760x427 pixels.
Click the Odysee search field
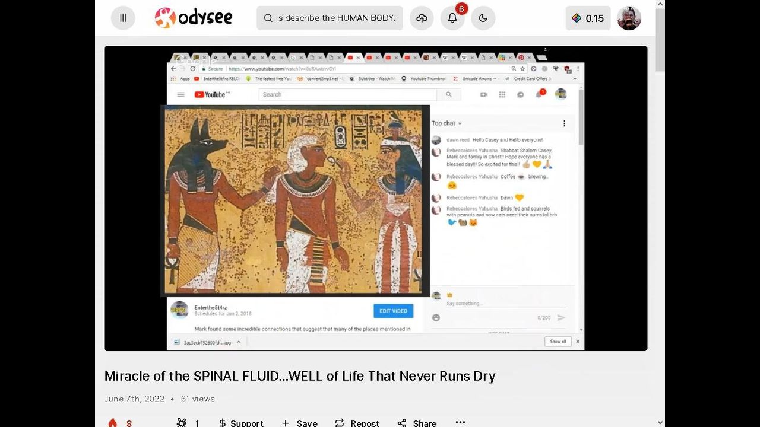coord(337,18)
